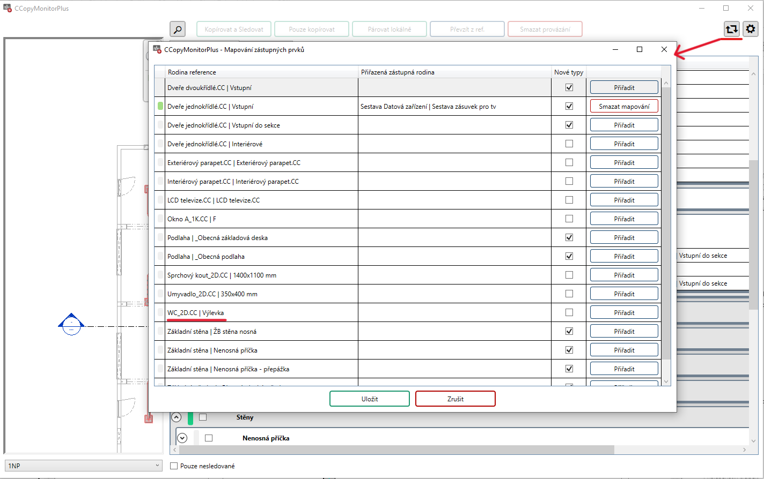Sort by Nové typy column header
The width and height of the screenshot is (764, 479).
[569, 72]
